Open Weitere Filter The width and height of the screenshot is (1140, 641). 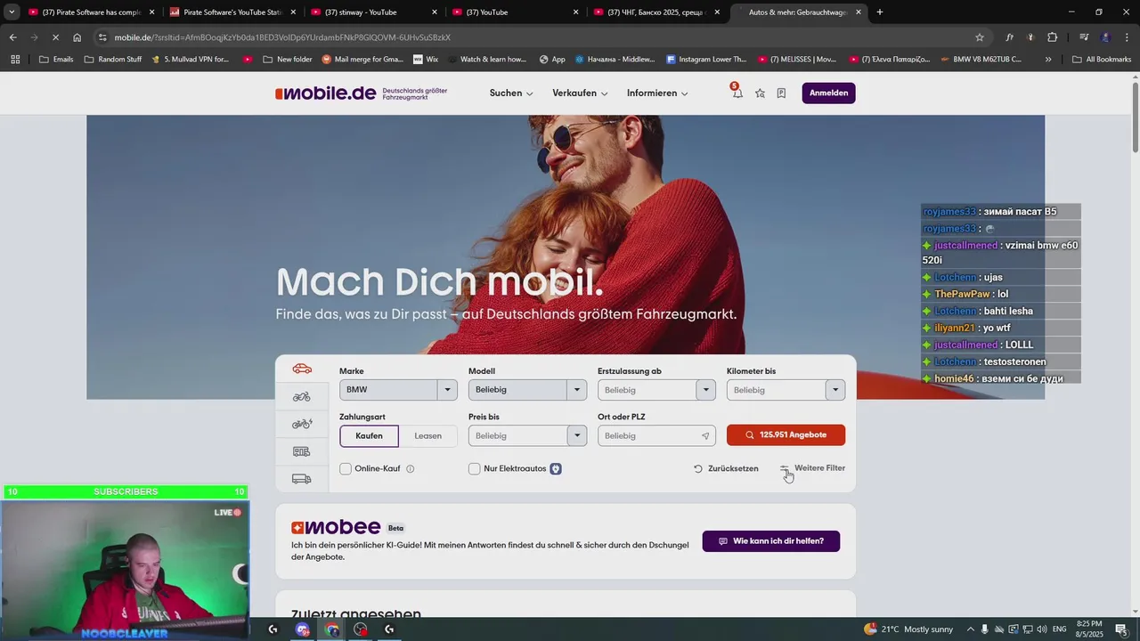tap(812, 468)
